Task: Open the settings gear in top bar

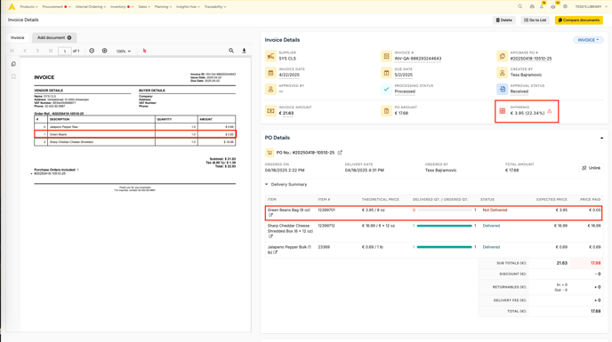Action: click(565, 6)
